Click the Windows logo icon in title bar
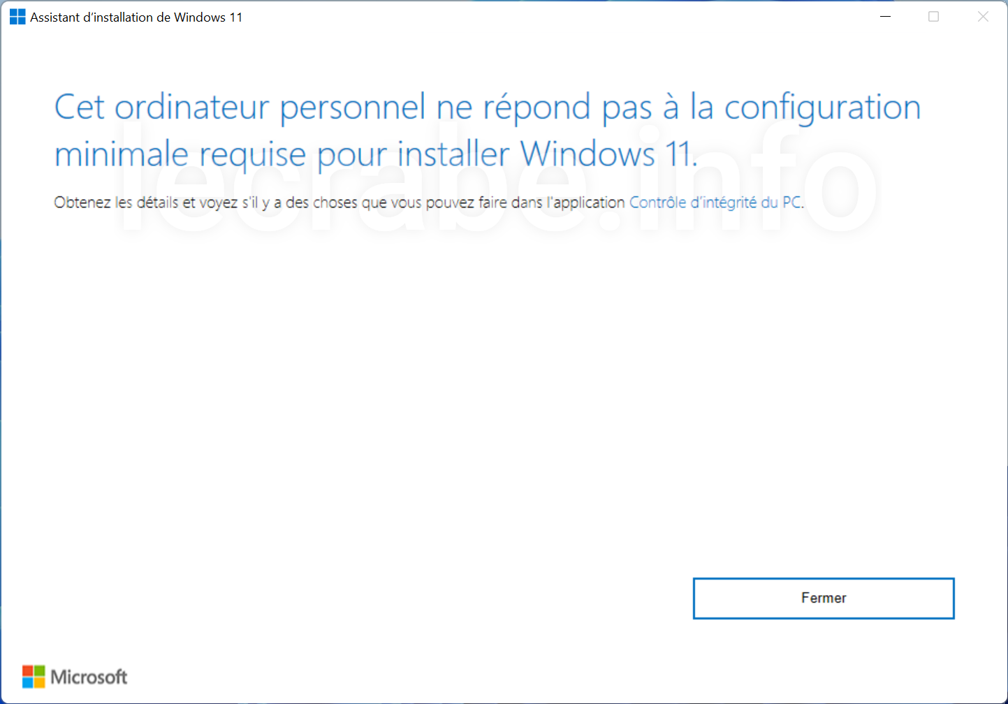Screen dimensions: 1008x704 (17, 17)
